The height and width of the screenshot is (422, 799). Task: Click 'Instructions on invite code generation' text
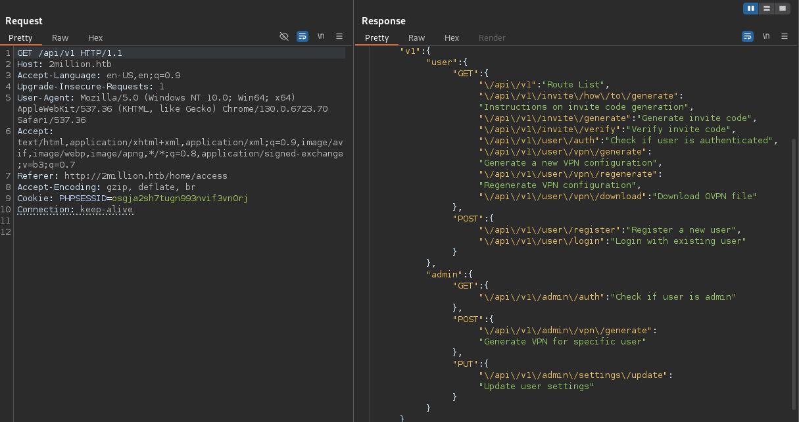click(x=584, y=106)
